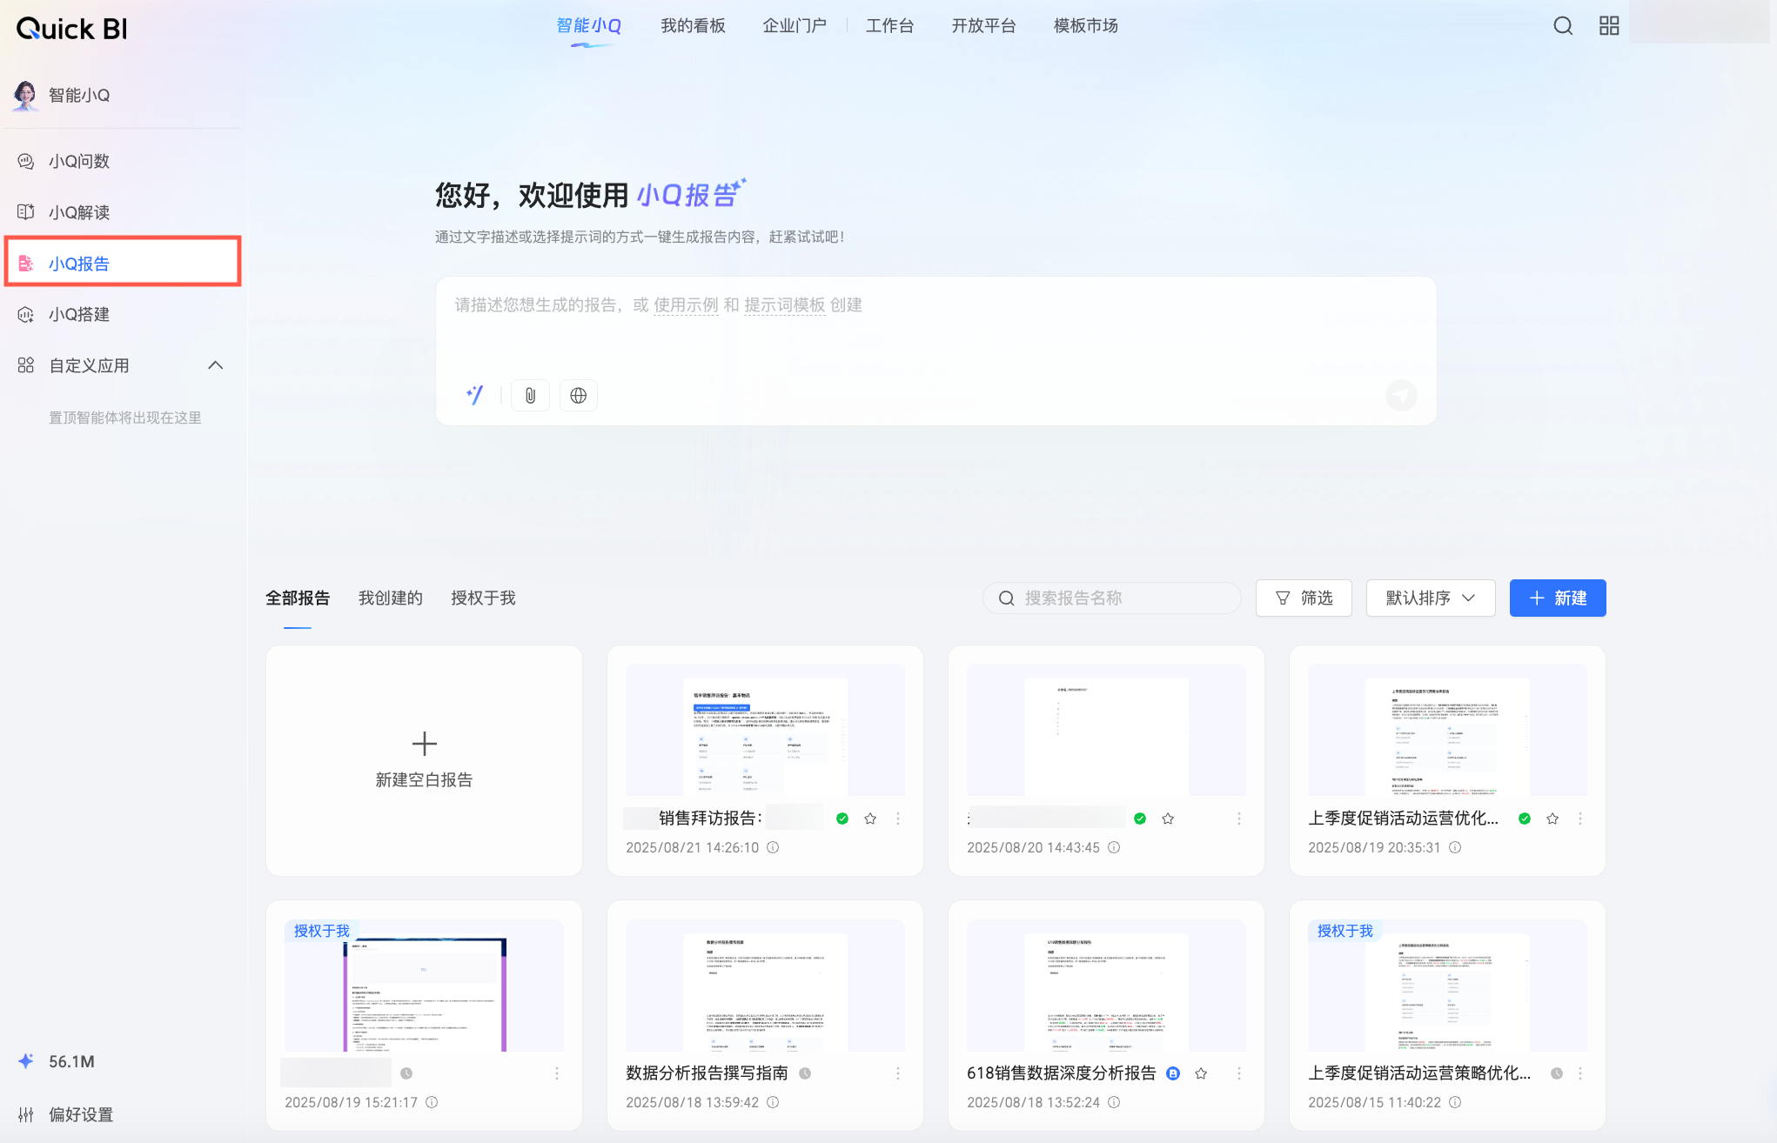Select 小Q报告 in sidebar
The width and height of the screenshot is (1777, 1143).
(123, 263)
